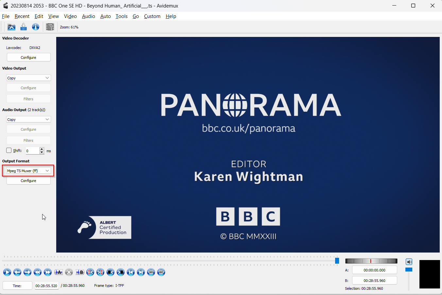The image size is (442, 295).
Task: Click the blue timeline position handle
Action: (337, 261)
